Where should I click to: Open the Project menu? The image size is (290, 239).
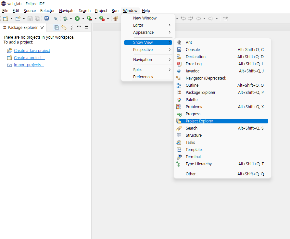tap(101, 10)
